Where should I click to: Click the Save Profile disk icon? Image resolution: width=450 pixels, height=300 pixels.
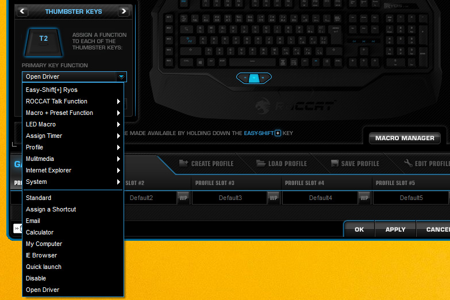(334, 163)
